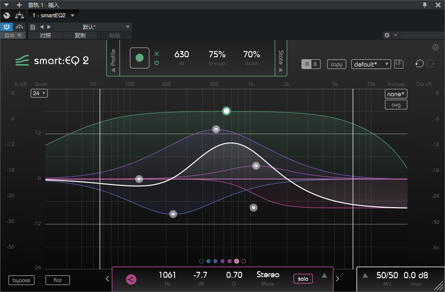Toggle the smart filter power icon
The image size is (445, 292).
click(157, 63)
